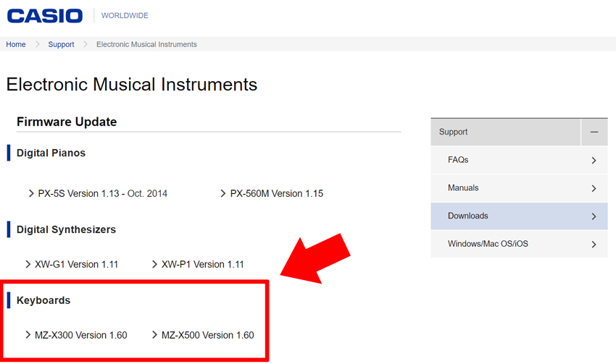This screenshot has height=364, width=616.
Task: Select Downloads in the Support sidebar
Action: tap(519, 216)
